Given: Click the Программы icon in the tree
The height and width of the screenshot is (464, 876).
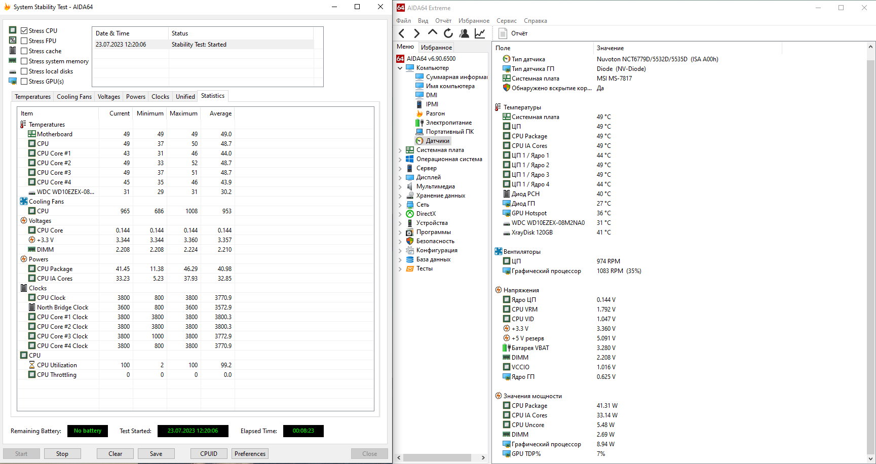Looking at the screenshot, I should click(410, 232).
